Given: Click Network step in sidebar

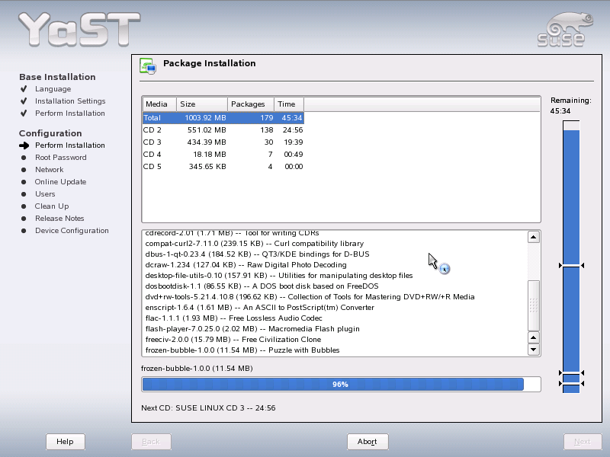Looking at the screenshot, I should click(x=49, y=170).
